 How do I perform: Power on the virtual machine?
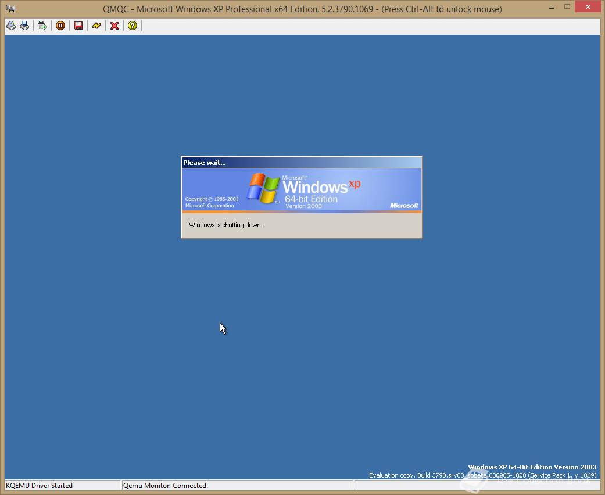(x=10, y=26)
